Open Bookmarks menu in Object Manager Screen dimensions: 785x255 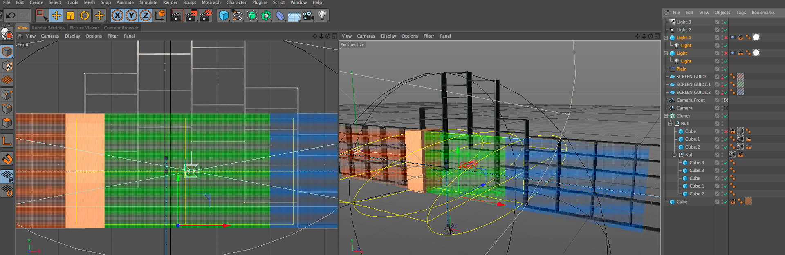pos(763,13)
